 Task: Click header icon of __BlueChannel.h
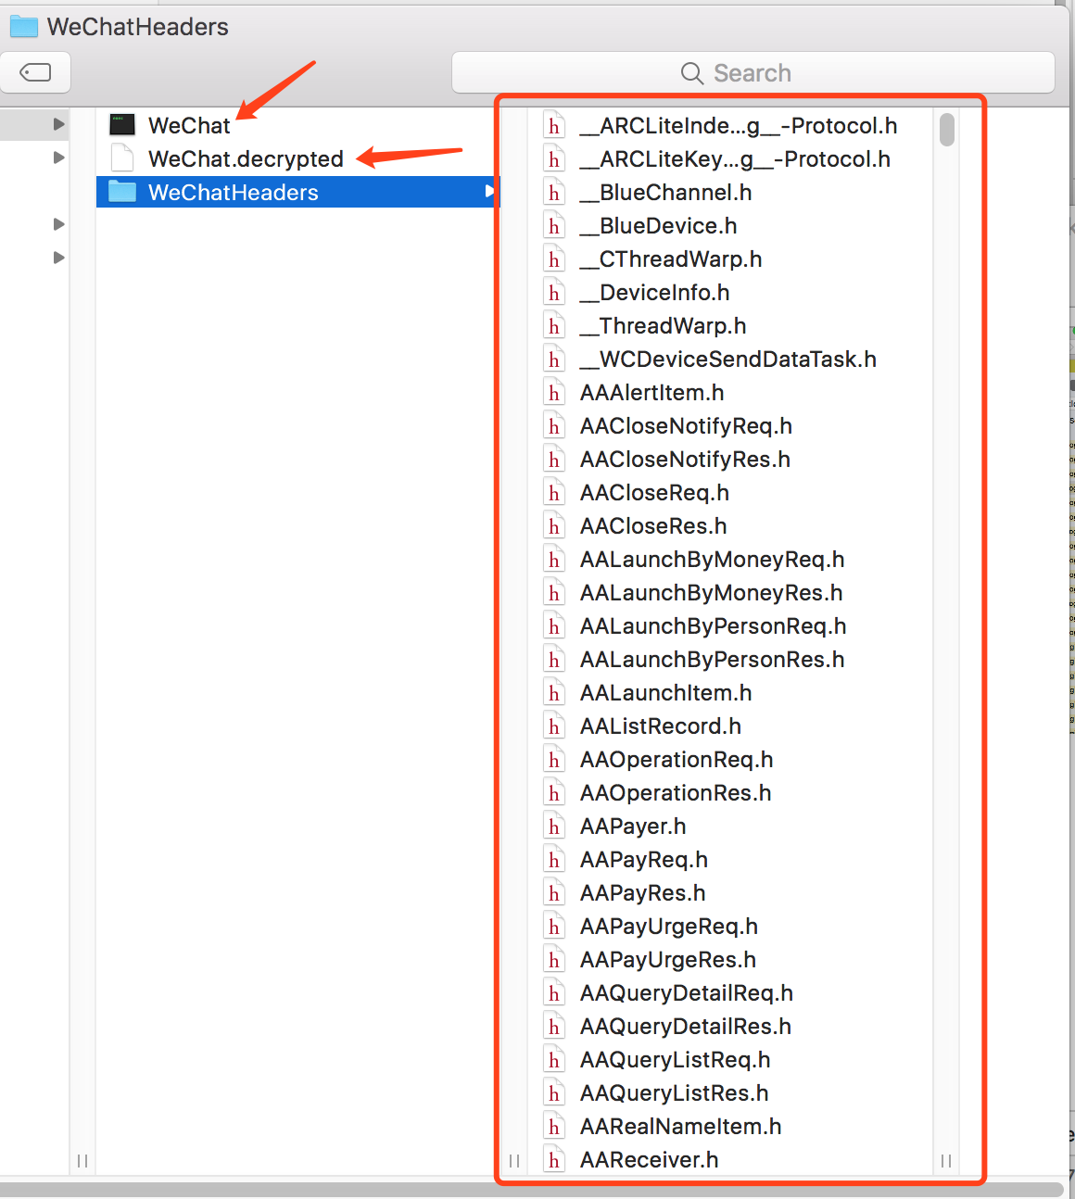click(554, 192)
